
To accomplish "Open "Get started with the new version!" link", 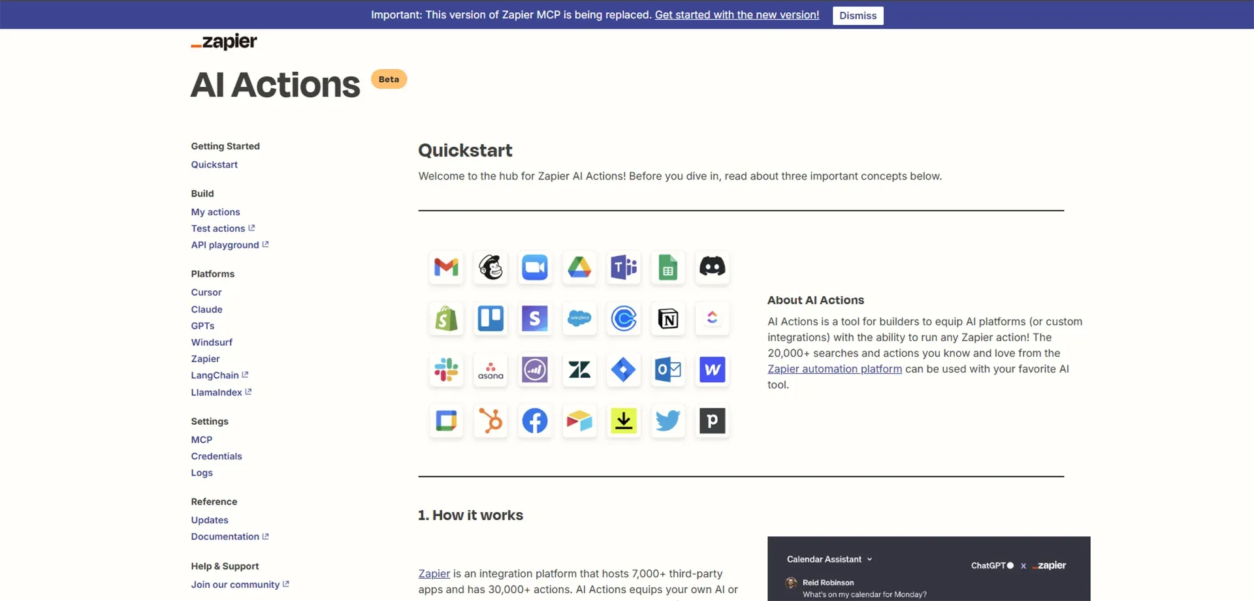I will 736,14.
